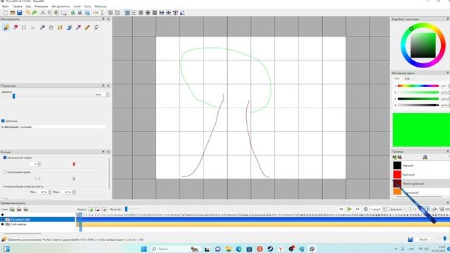Switch to RGB tab in color inspector

tap(407, 79)
